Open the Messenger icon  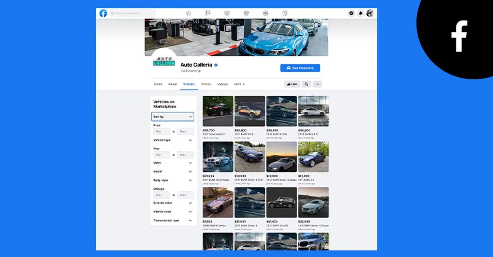(351, 13)
